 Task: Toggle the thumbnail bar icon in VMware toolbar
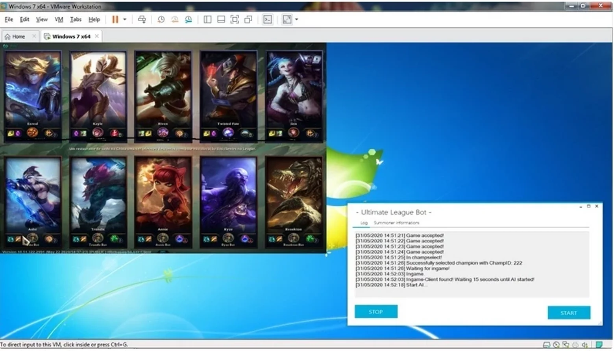(221, 19)
